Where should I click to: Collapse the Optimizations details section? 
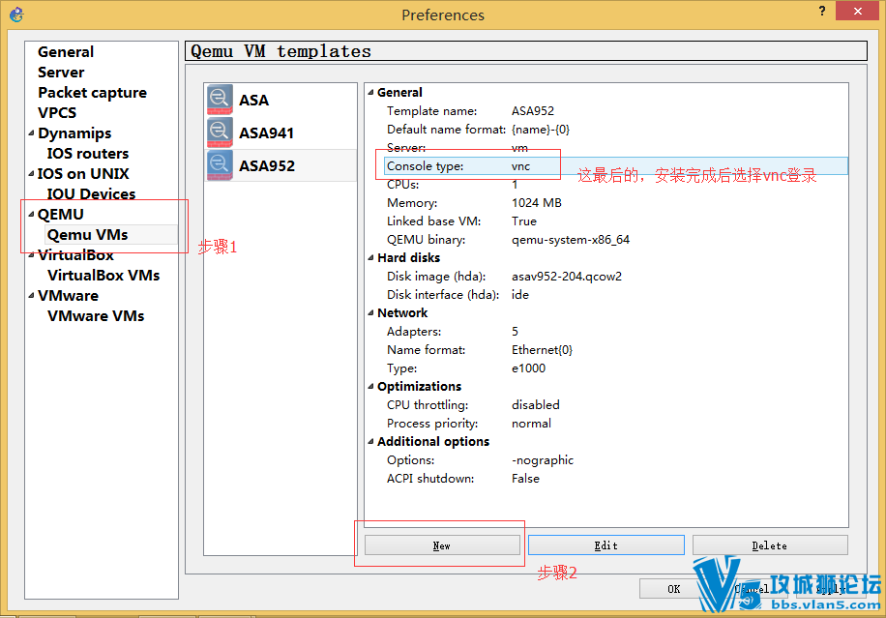click(370, 387)
